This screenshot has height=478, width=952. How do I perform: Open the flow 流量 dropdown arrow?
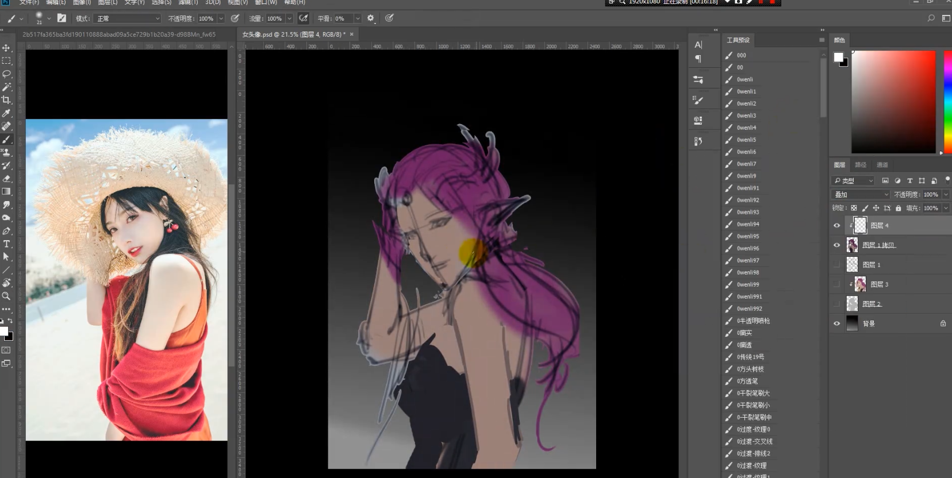pos(289,18)
